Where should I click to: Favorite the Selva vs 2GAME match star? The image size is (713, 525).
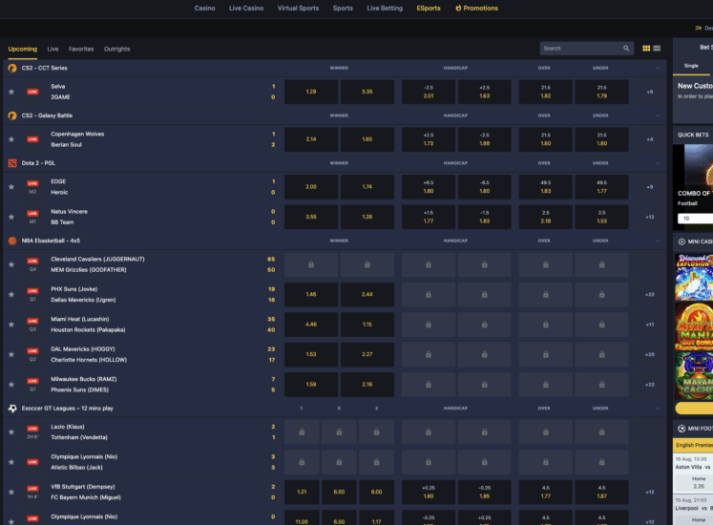(11, 92)
